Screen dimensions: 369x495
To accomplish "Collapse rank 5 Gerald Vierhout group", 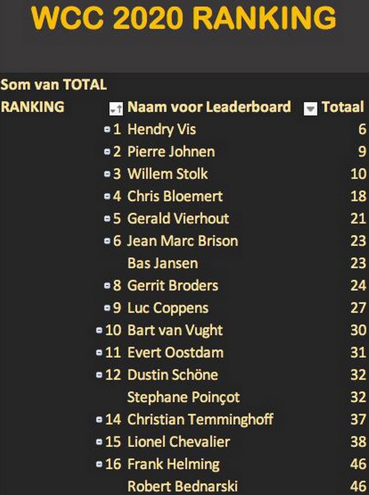I will (x=107, y=219).
